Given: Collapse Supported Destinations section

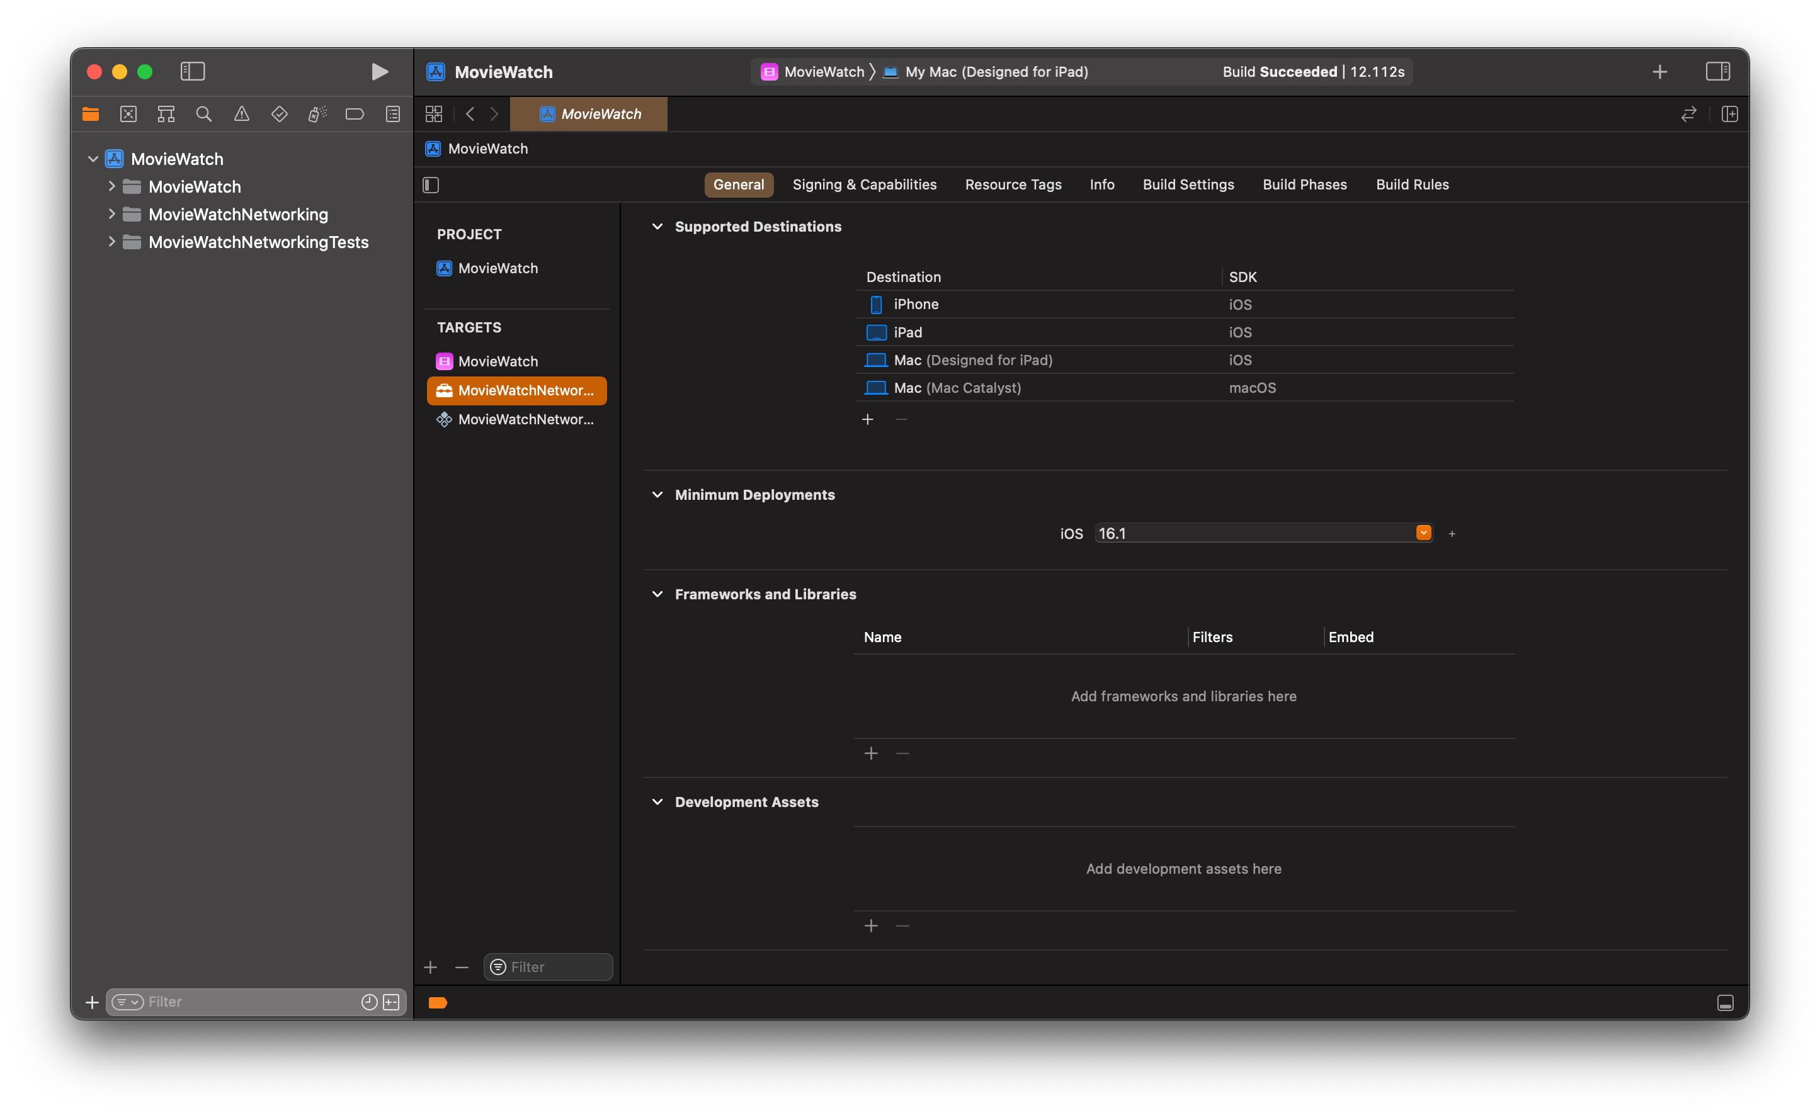Looking at the screenshot, I should coord(657,227).
